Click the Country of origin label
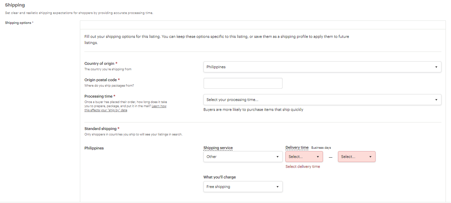The image size is (451, 203). pos(99,63)
